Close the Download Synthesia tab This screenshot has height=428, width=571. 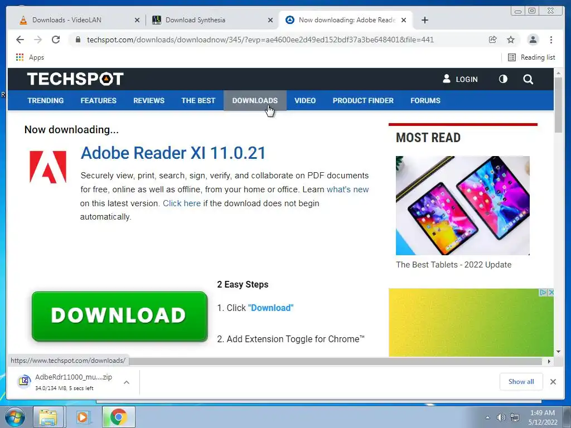(x=270, y=20)
